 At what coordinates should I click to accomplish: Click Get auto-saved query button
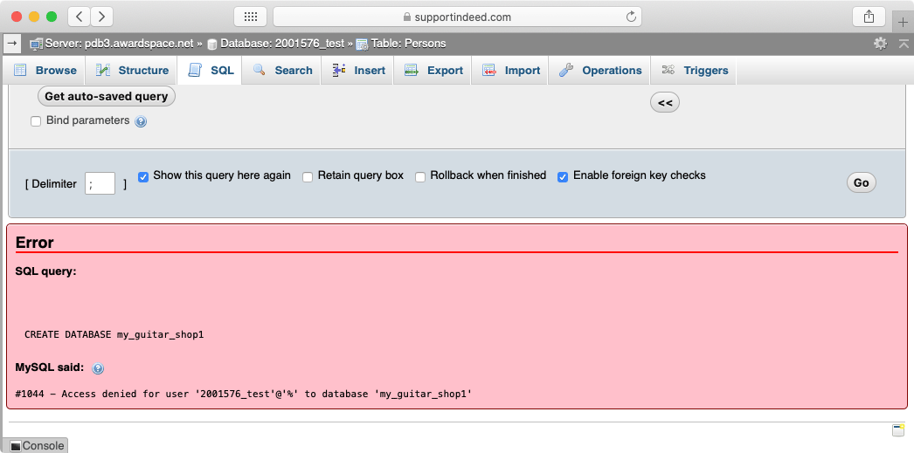point(106,96)
